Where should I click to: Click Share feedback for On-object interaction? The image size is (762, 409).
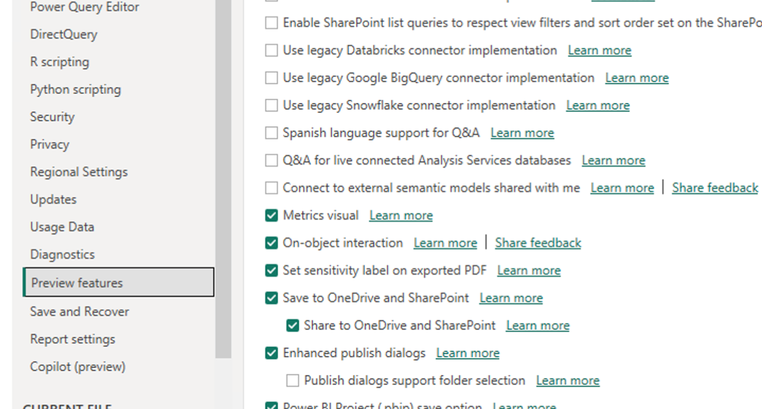(538, 243)
